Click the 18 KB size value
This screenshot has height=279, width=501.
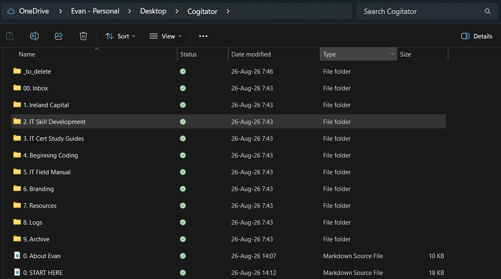pyautogui.click(x=436, y=273)
